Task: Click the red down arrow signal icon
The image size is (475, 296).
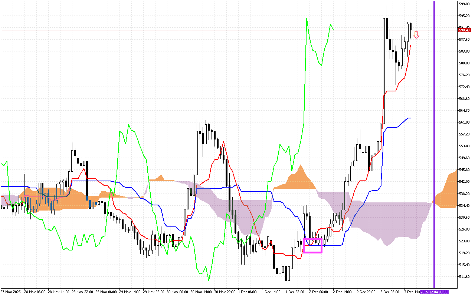Action: pyautogui.click(x=416, y=35)
